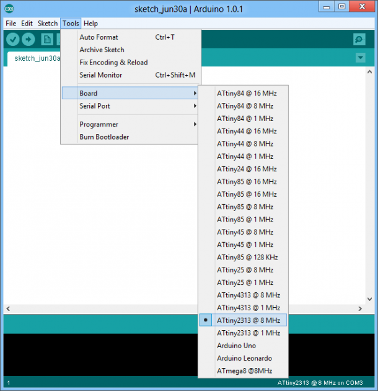378x391 pixels.
Task: Click the horizontal scrollbar left arrow
Action: (7, 308)
